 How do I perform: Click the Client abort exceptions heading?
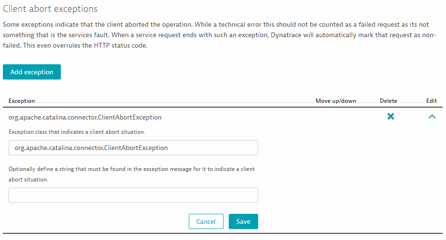50,9
